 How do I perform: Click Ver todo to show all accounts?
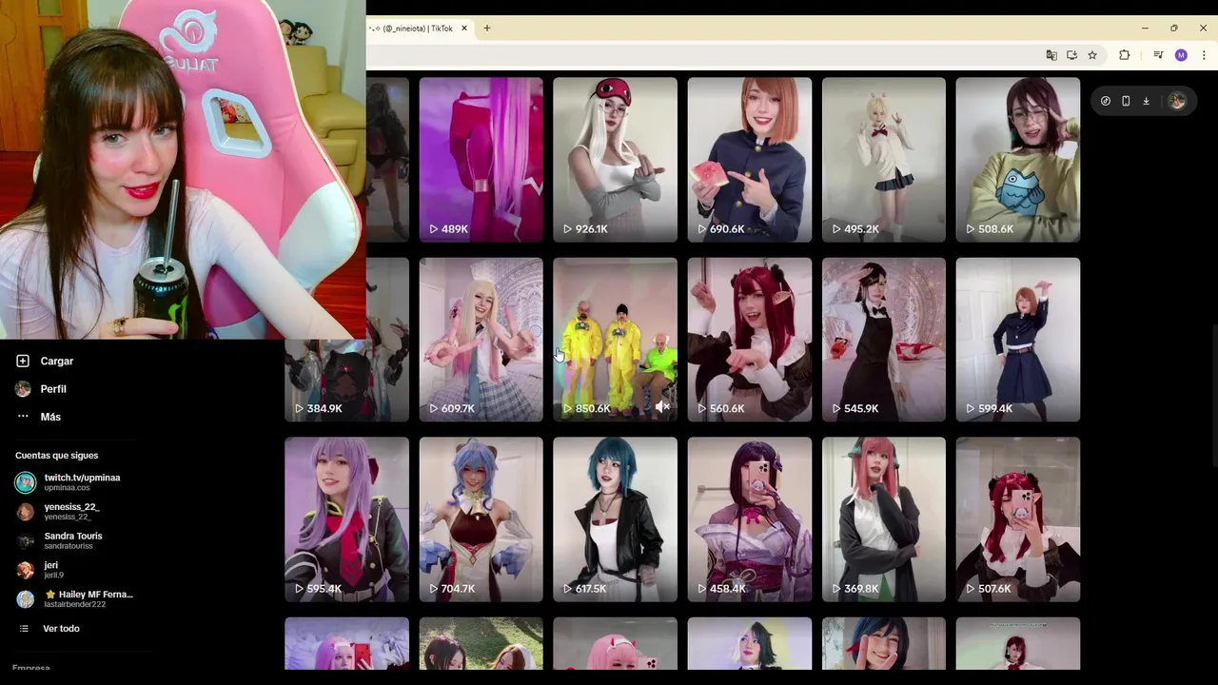[x=61, y=629]
